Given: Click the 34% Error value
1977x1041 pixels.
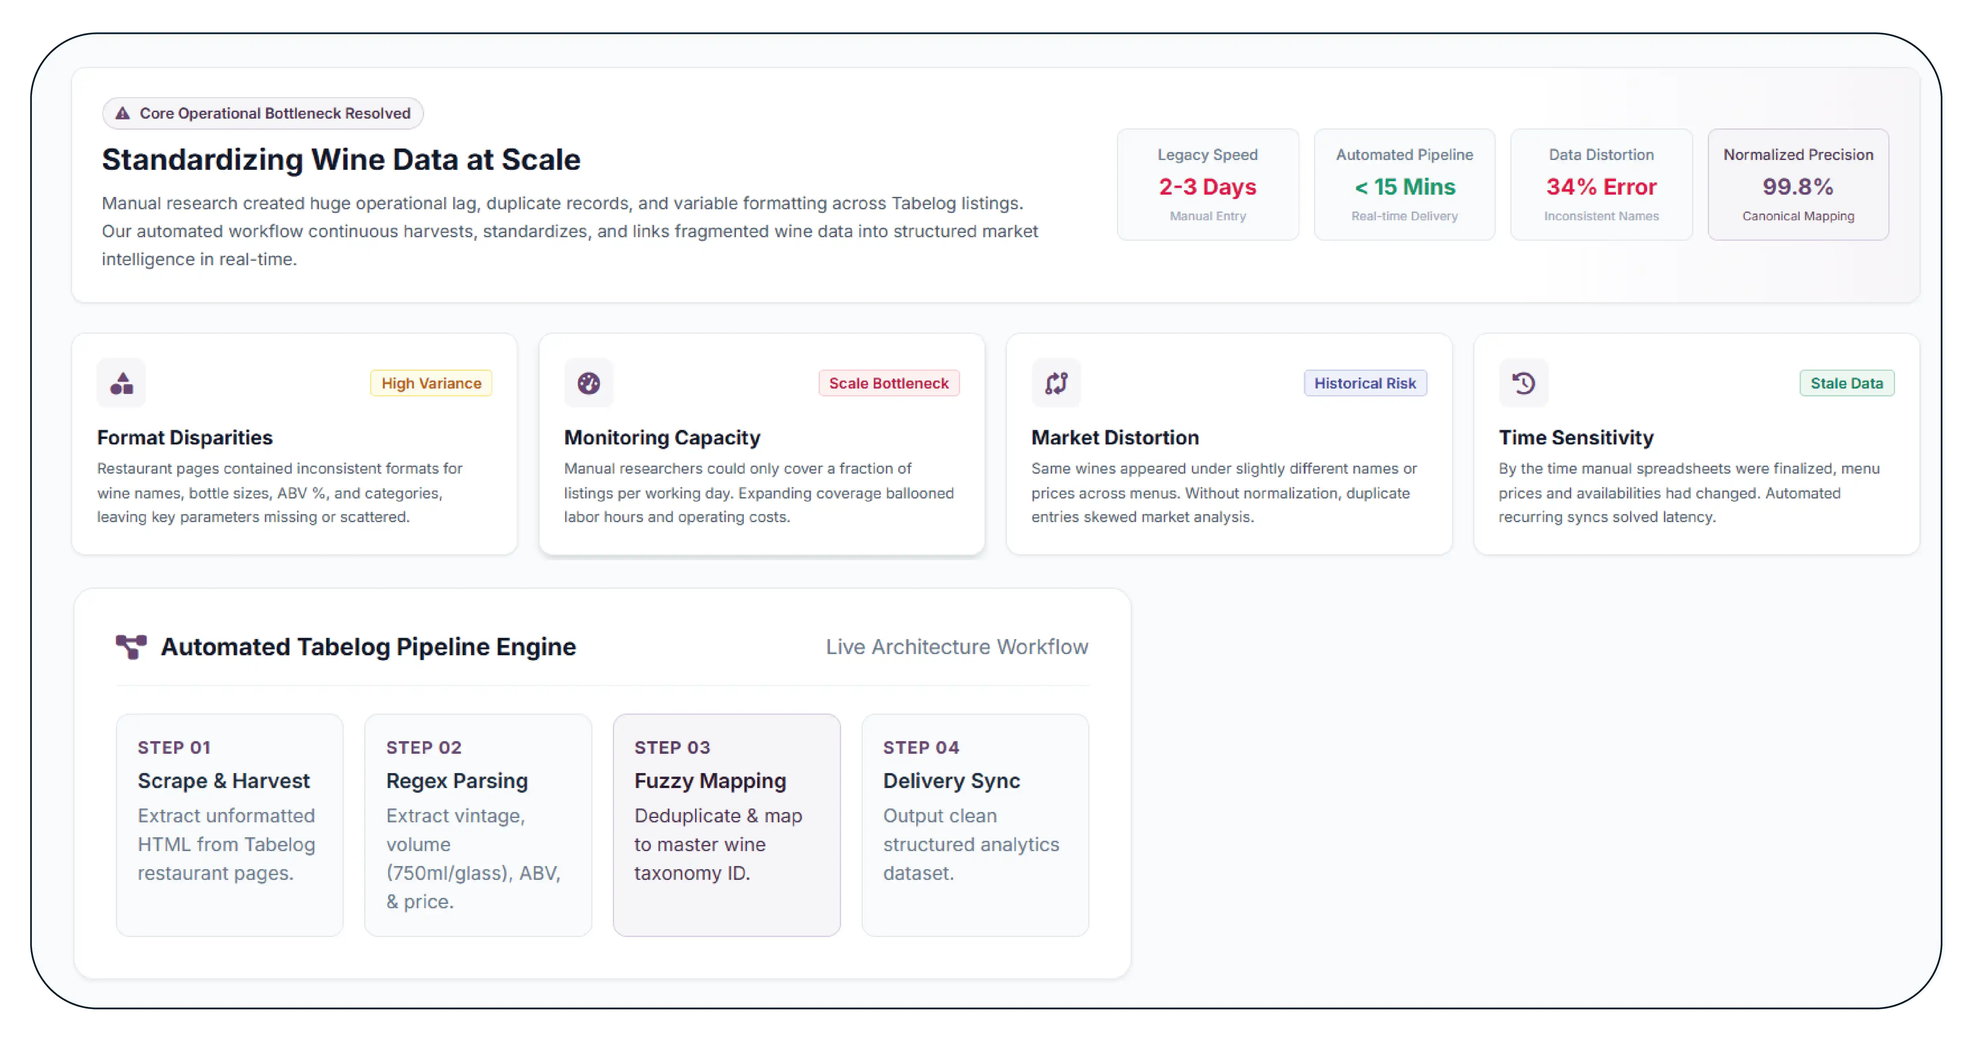Looking at the screenshot, I should coord(1601,186).
